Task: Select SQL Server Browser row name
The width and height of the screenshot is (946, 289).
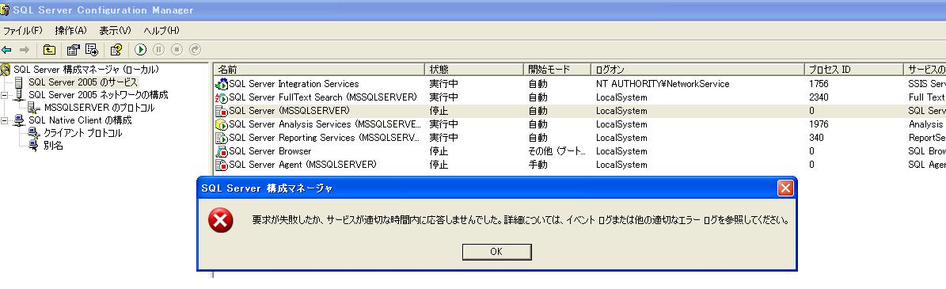Action: point(270,151)
